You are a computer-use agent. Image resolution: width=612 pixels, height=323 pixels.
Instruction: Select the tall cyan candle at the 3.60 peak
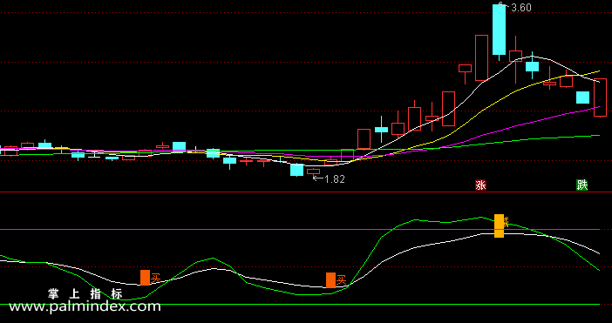pyautogui.click(x=500, y=30)
